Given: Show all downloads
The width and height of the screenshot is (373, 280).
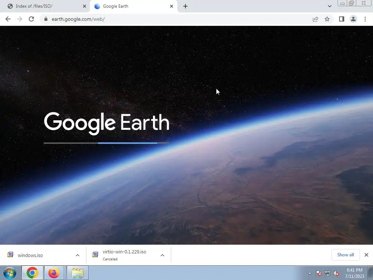Looking at the screenshot, I should click(345, 255).
